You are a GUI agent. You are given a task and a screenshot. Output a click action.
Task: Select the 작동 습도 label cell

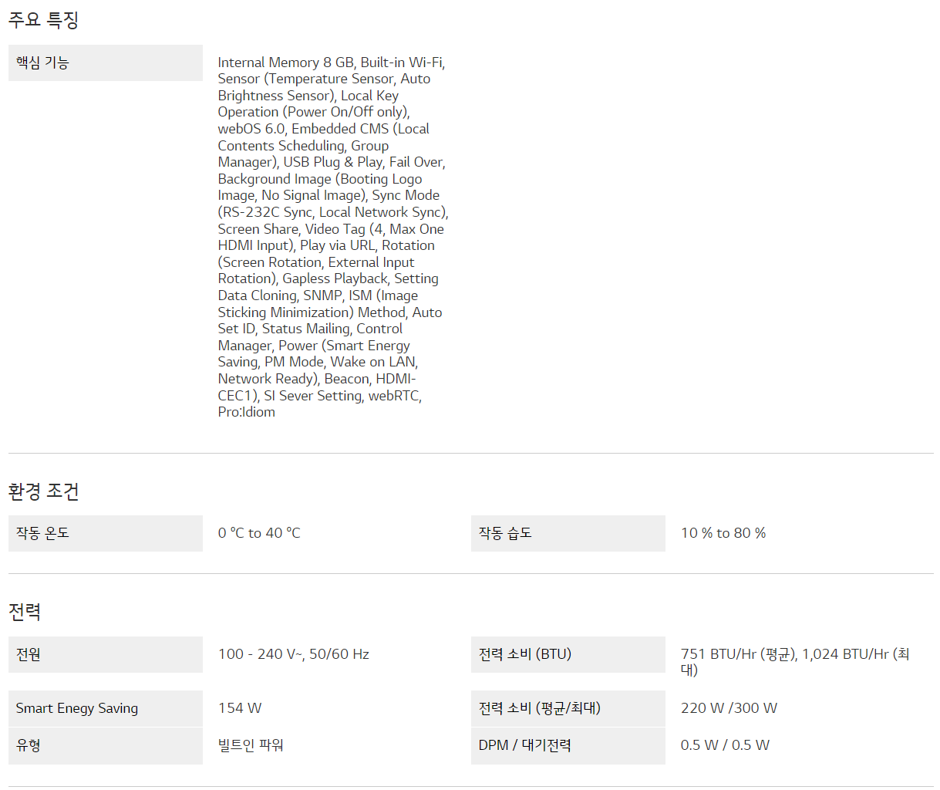pyautogui.click(x=568, y=533)
